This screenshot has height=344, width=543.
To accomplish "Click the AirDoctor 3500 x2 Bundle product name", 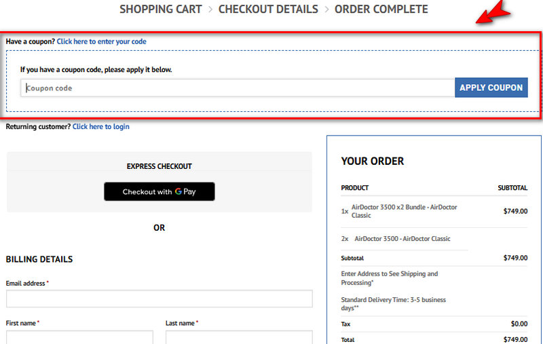I will [404, 211].
